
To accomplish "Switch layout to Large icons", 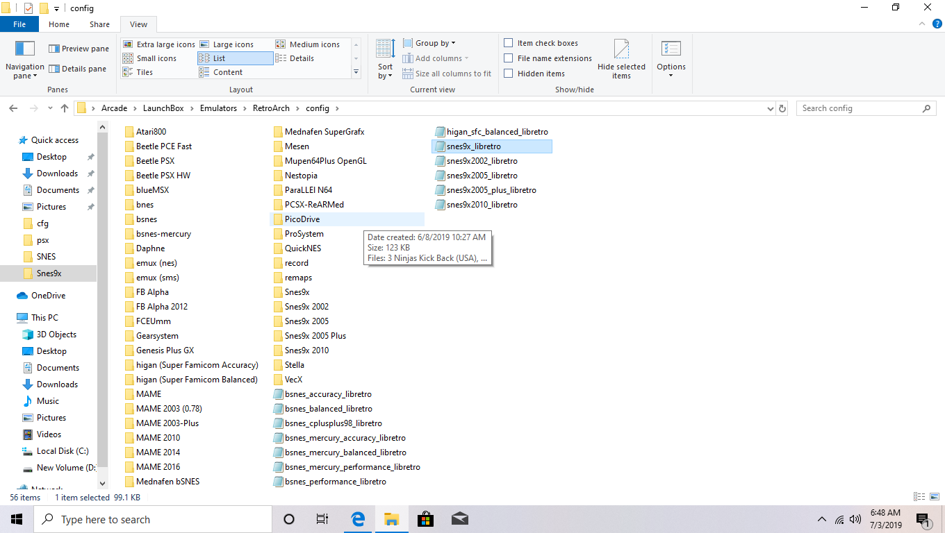I will [227, 44].
